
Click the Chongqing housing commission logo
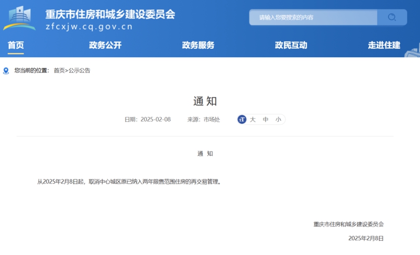point(20,18)
